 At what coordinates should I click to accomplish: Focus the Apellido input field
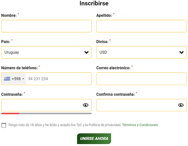(141, 26)
